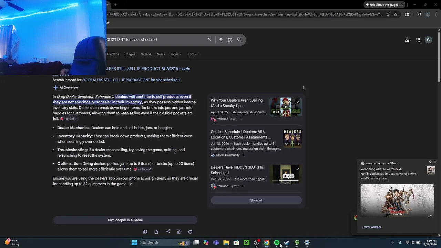
Task: Open 'Why Your Dealers Aren't Selling' result
Action: click(x=237, y=103)
